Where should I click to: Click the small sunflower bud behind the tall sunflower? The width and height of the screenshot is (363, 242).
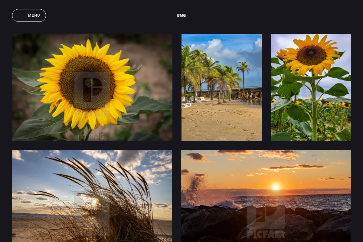282,54
